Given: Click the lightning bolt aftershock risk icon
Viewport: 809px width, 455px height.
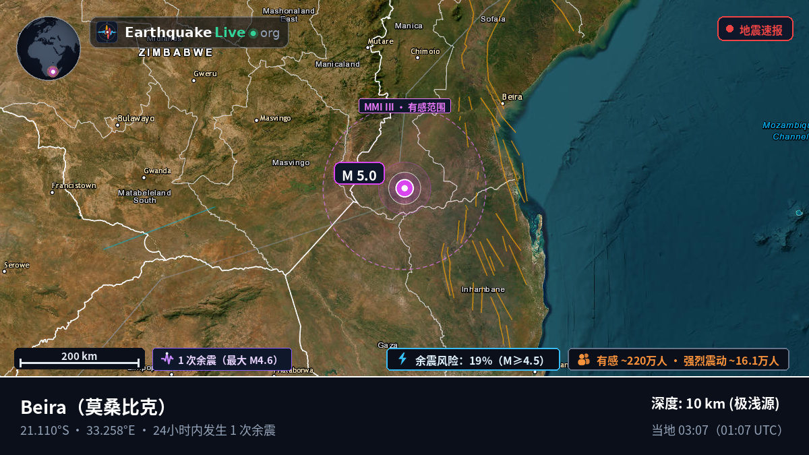Looking at the screenshot, I should tap(402, 359).
